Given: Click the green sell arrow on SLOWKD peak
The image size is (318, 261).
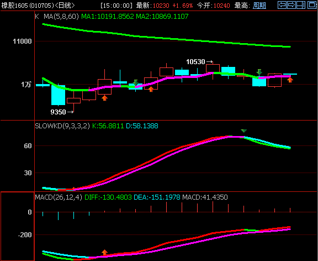Looking at the screenshot, I should click(244, 131).
